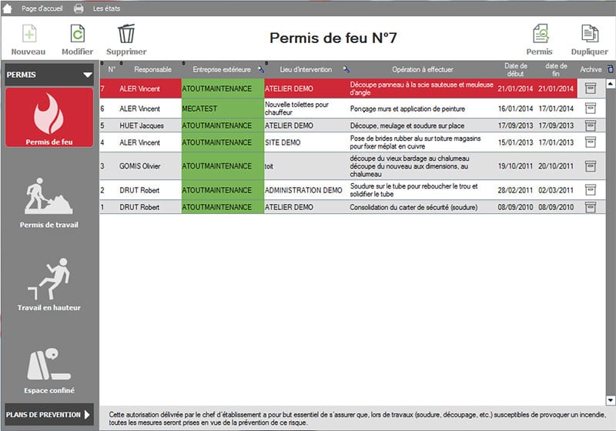The height and width of the screenshot is (431, 616).
Task: Select start date 15/01/2013
Action: pos(515,142)
